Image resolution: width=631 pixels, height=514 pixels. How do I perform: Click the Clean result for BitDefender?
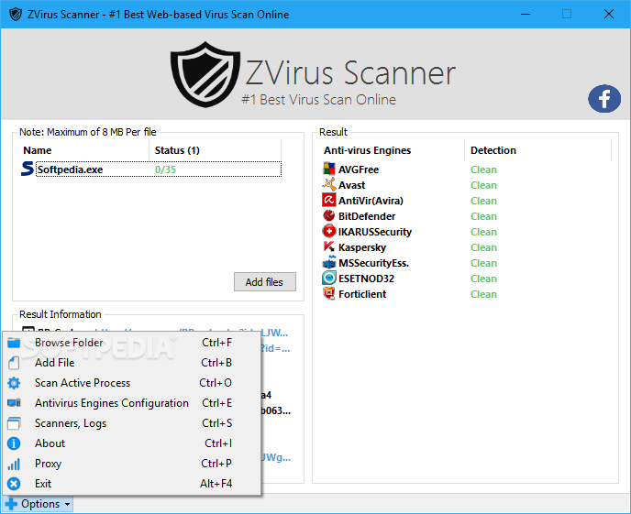[483, 216]
